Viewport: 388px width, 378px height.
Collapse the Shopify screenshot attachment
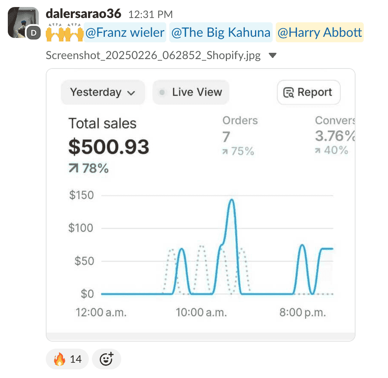(x=273, y=56)
